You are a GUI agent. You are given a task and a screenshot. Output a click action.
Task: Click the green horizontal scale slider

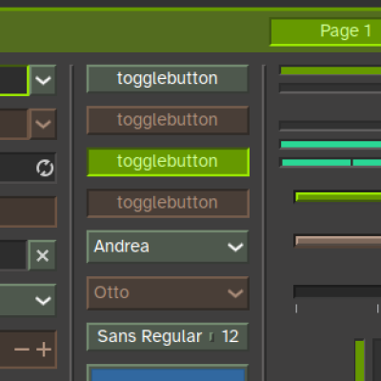(x=338, y=197)
